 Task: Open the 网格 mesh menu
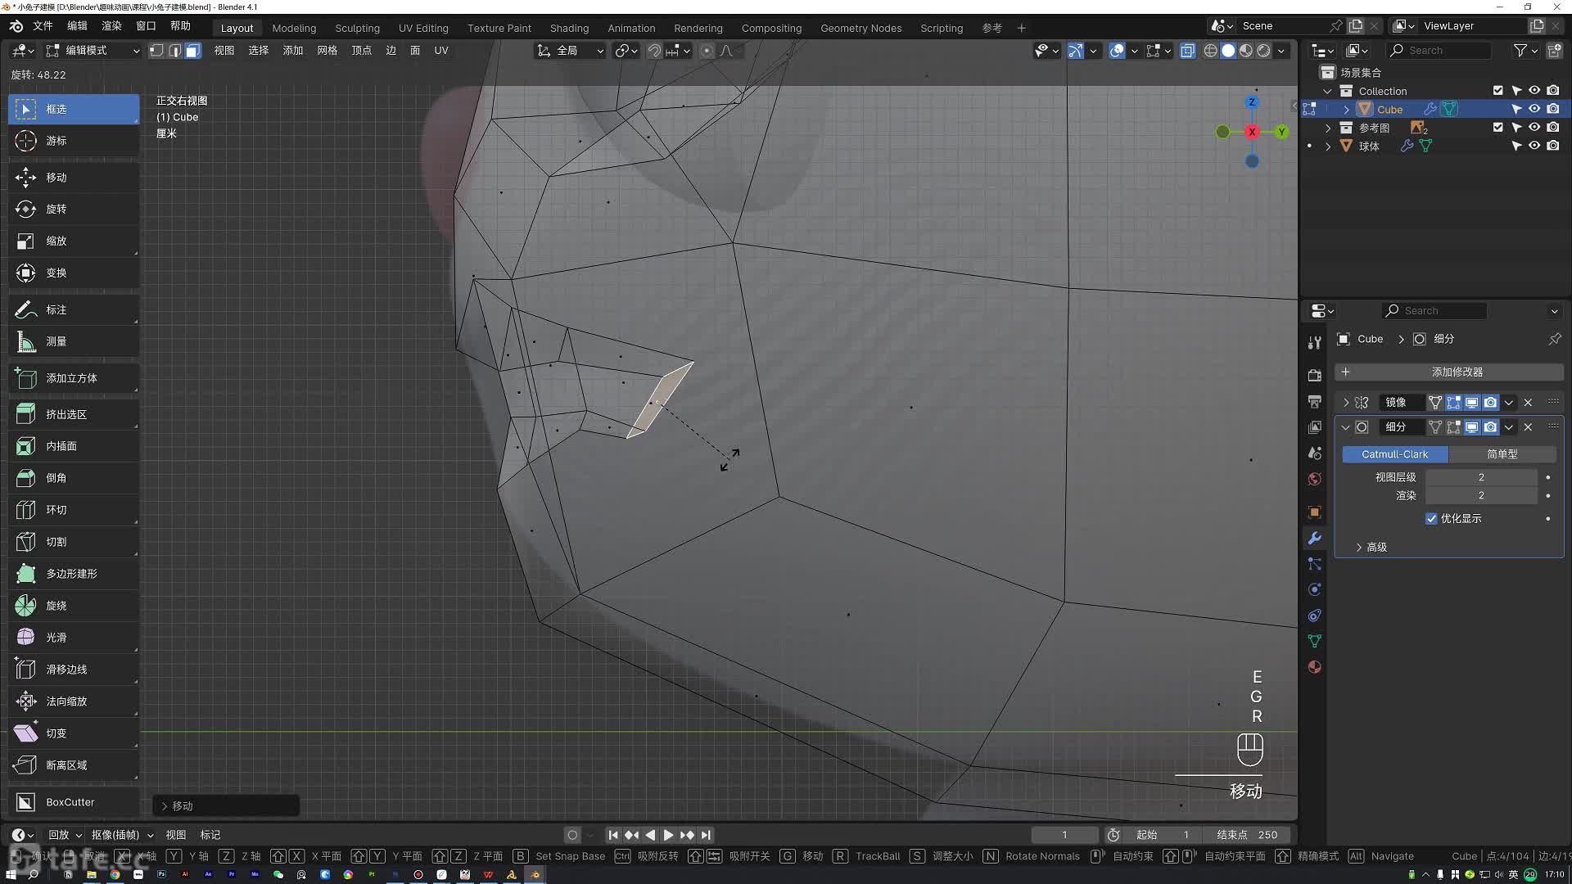coord(327,51)
